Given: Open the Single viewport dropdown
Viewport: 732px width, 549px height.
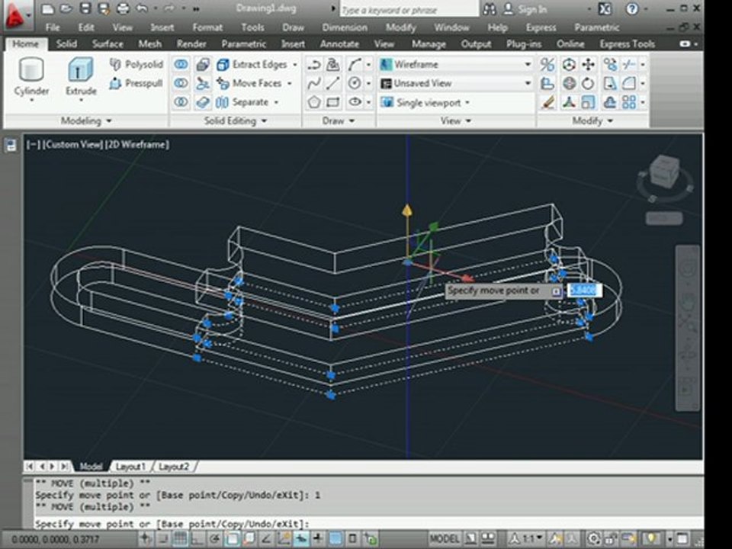Looking at the screenshot, I should [x=425, y=102].
